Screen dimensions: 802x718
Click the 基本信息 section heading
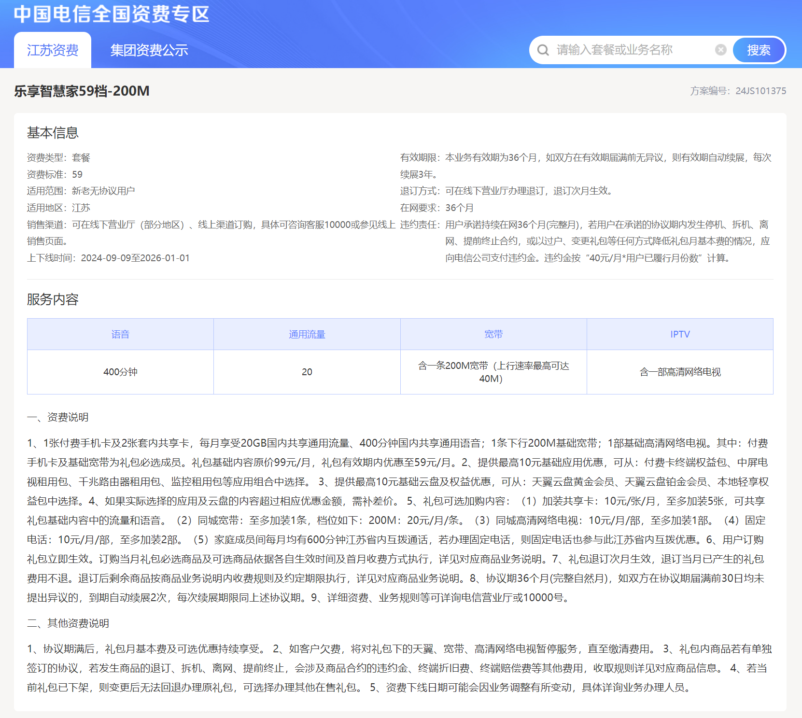[53, 133]
